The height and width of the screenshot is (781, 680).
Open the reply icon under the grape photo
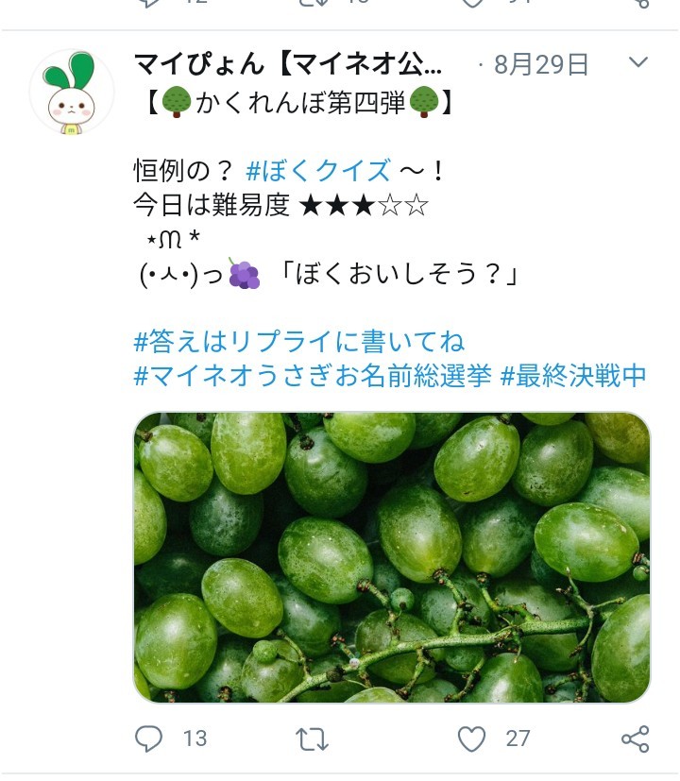(148, 738)
